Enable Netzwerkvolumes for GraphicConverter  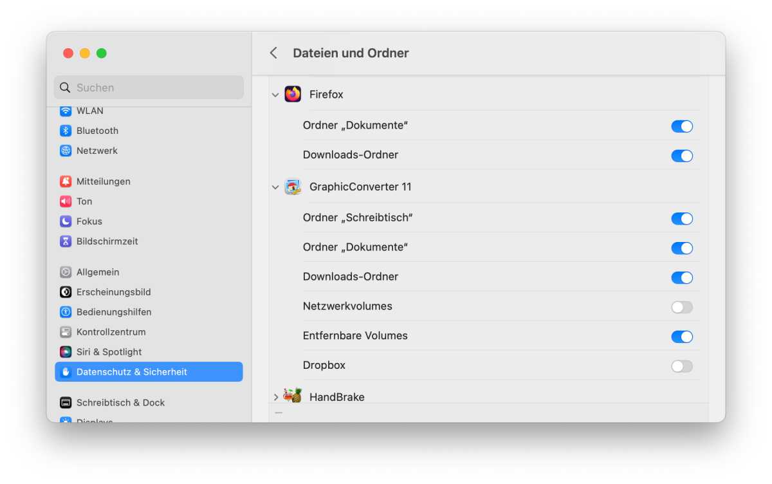pos(682,308)
